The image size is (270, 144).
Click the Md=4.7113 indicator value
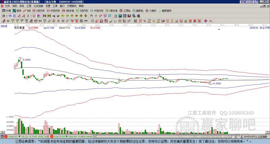click(x=65, y=28)
